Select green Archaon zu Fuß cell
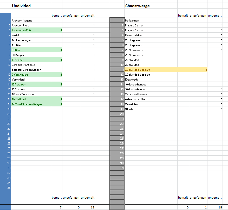The image size is (228, 210). click(31, 30)
